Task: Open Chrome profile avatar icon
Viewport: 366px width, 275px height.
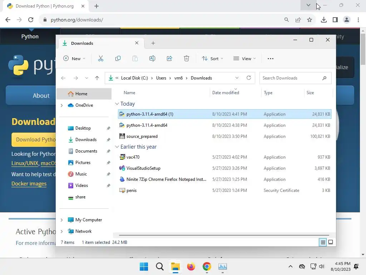Action: pos(347,20)
